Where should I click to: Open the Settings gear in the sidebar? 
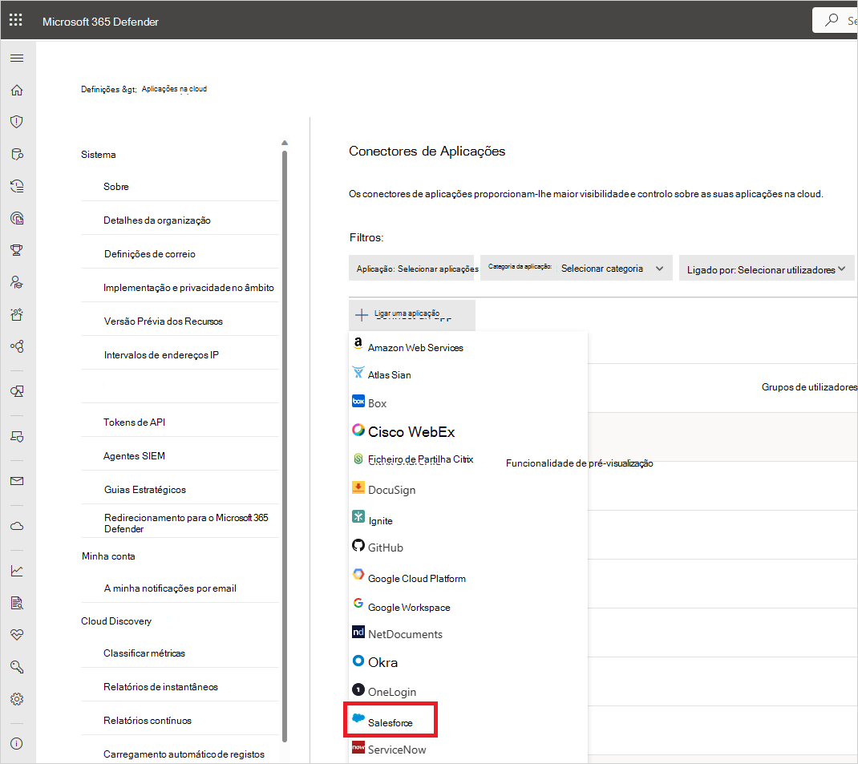point(17,698)
